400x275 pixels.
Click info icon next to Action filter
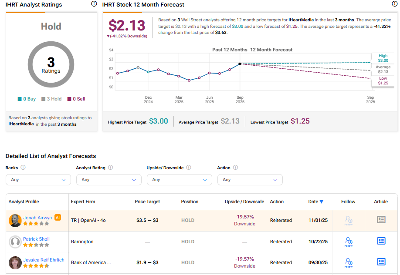[x=236, y=168]
